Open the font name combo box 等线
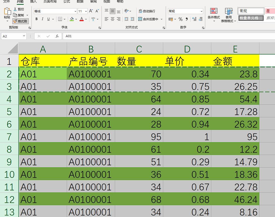The width and height of the screenshot is (275, 217). click(x=55, y=11)
